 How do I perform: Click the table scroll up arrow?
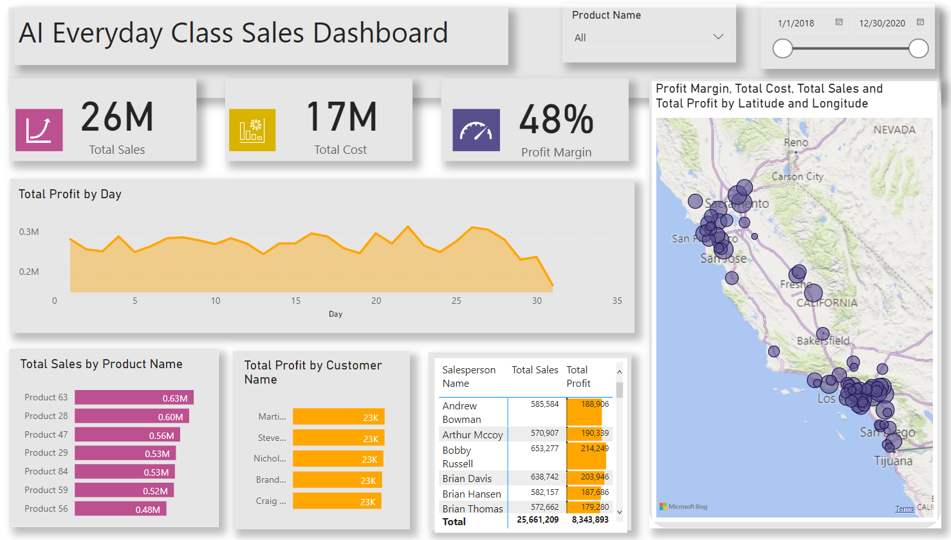coord(620,372)
